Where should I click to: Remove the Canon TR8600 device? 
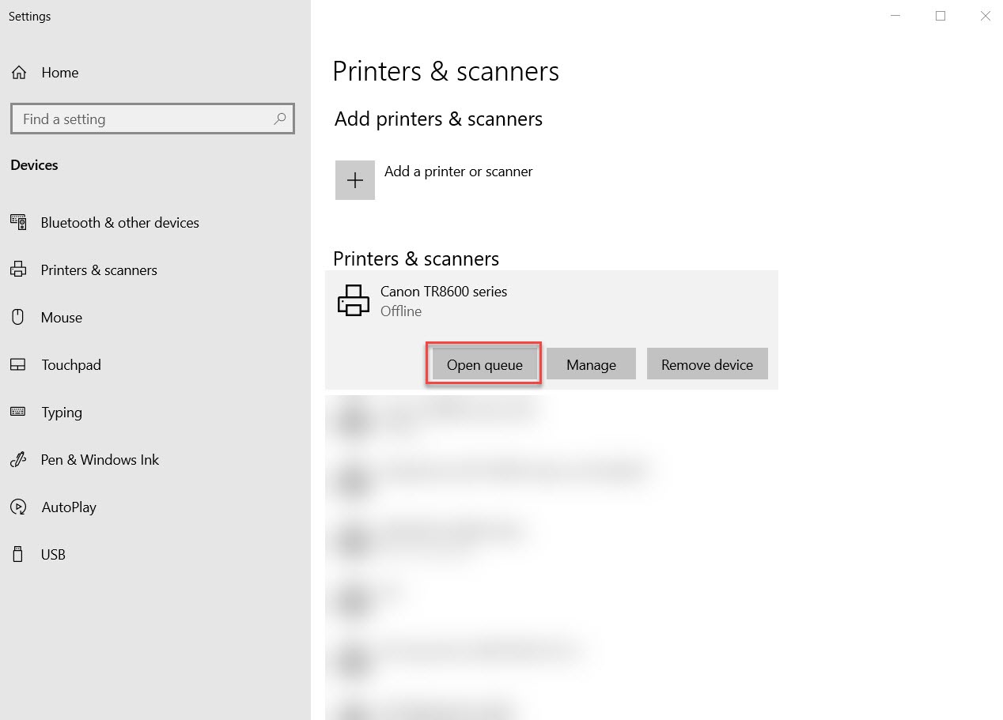pos(707,364)
